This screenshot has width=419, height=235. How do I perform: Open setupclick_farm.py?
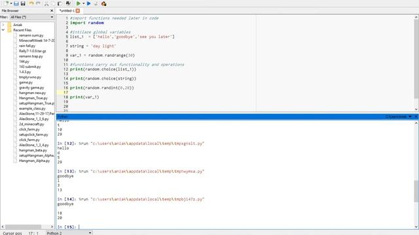[x=33, y=134]
